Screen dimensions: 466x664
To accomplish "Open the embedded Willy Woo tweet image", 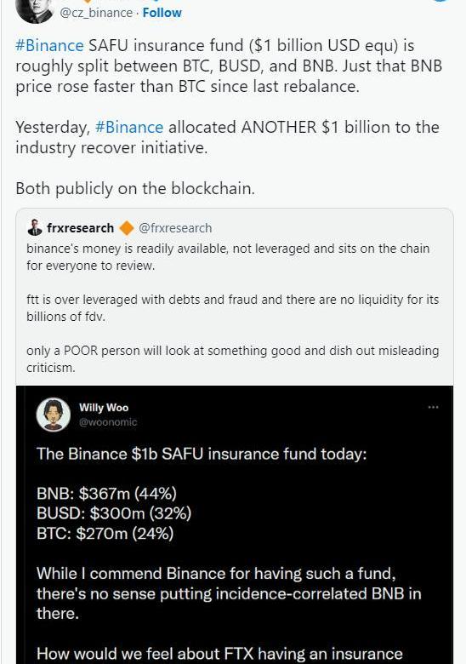I will (x=235, y=524).
